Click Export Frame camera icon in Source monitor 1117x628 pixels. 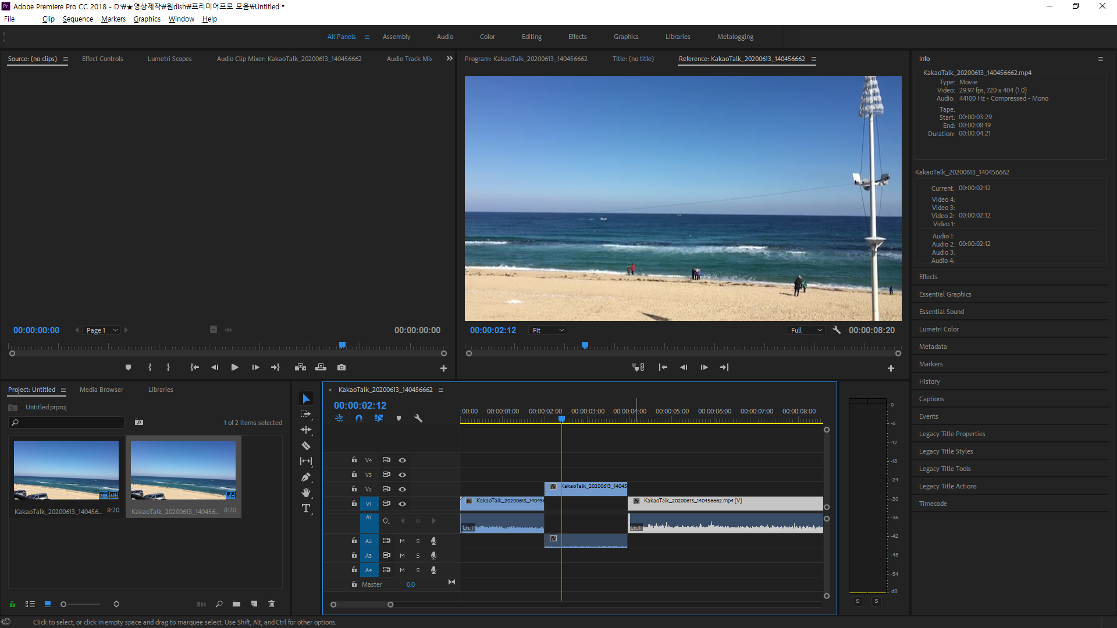pyautogui.click(x=341, y=367)
